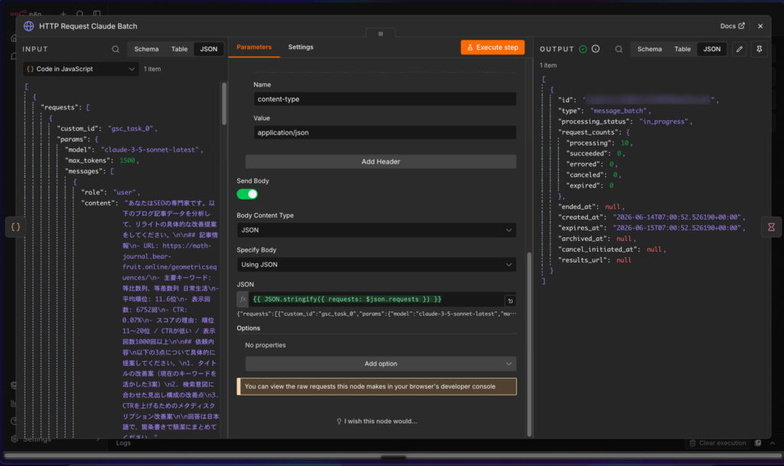Image resolution: width=784 pixels, height=466 pixels.
Task: Click the "processing_status" key in output
Action: [x=593, y=122]
